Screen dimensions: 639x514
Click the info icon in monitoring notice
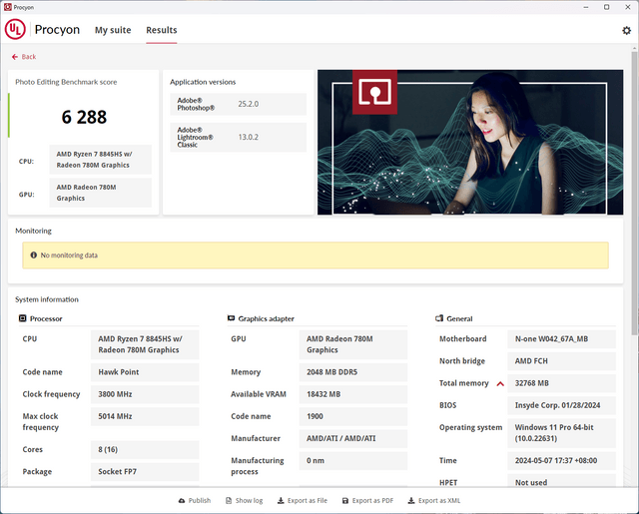(x=33, y=255)
